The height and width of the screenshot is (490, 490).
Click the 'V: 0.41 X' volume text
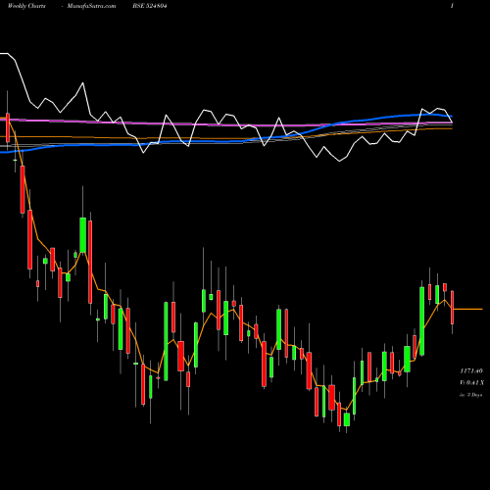[x=472, y=383]
